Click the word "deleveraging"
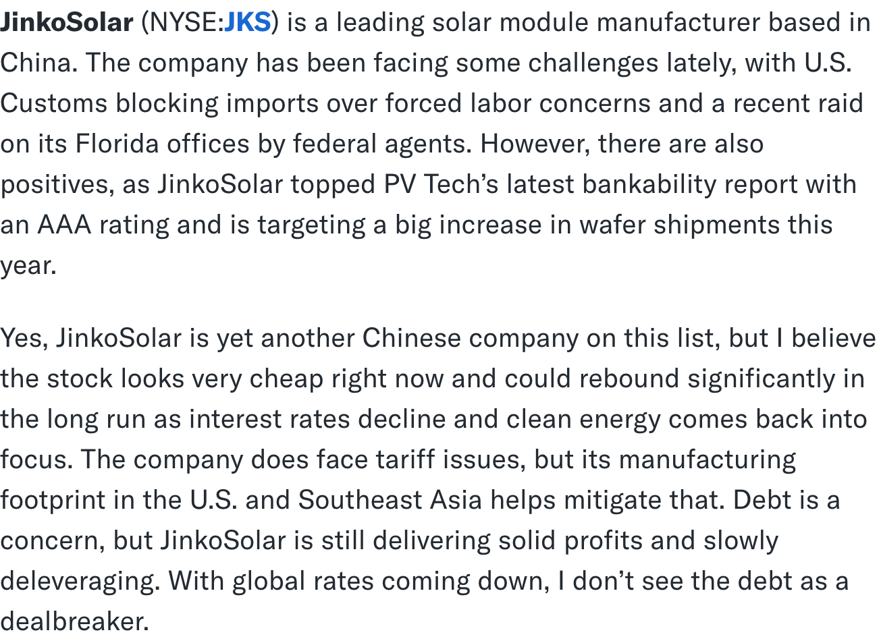 point(80,582)
